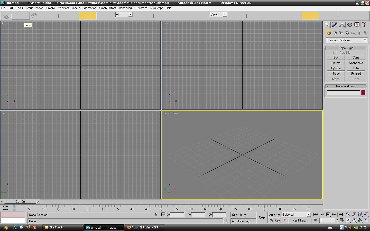This screenshot has width=370, height=231.
Task: Click the Play Animation button
Action: [328, 215]
